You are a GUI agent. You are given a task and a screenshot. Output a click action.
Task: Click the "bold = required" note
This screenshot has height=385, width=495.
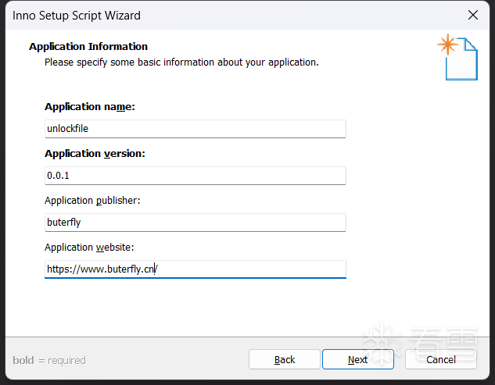(x=49, y=360)
